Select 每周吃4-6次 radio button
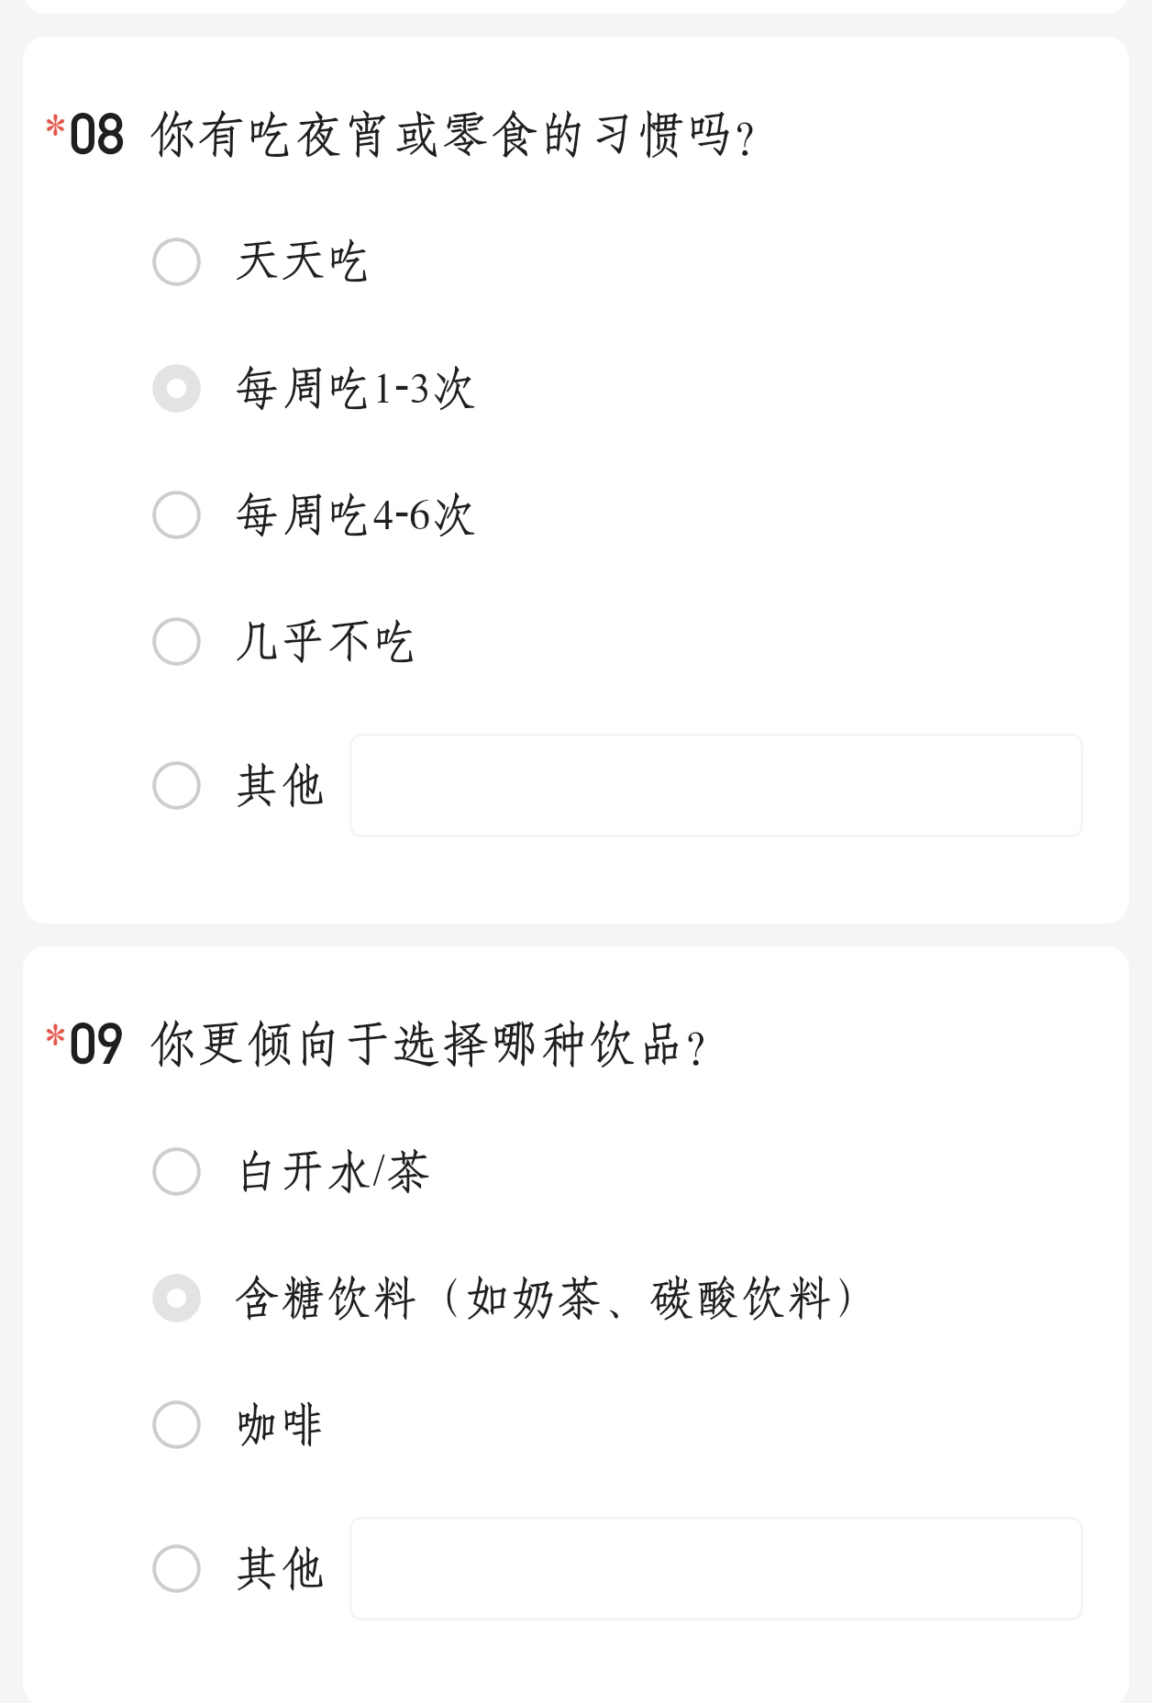The width and height of the screenshot is (1152, 1703). [x=176, y=514]
